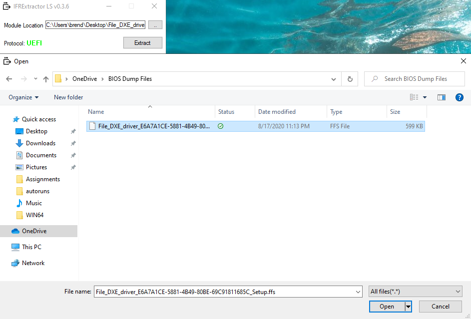The image size is (471, 319).
Task: Click the Open button
Action: [387, 307]
